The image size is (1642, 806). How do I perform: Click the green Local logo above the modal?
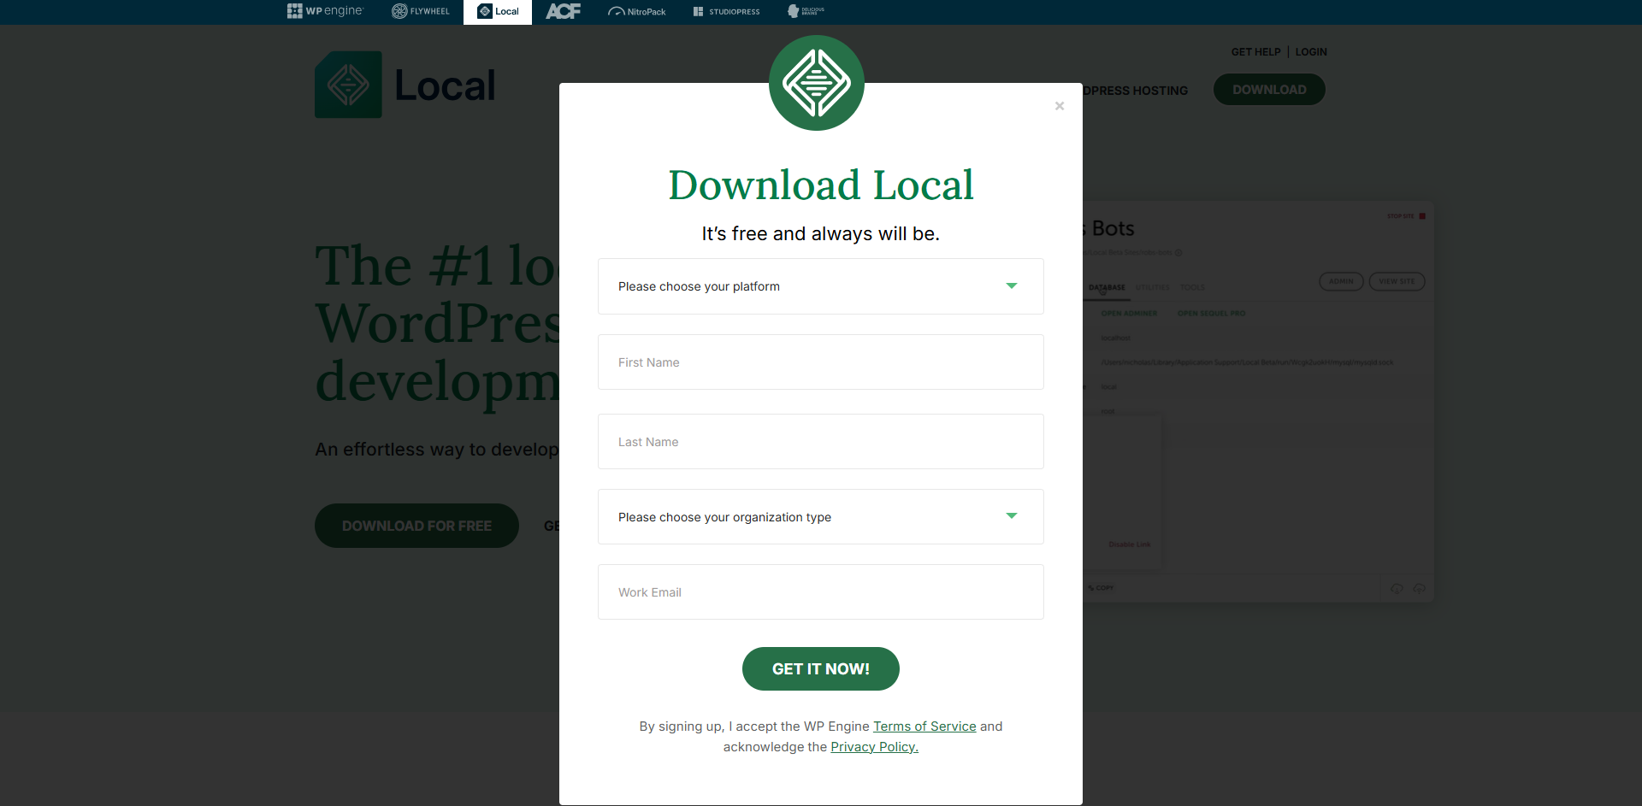817,82
